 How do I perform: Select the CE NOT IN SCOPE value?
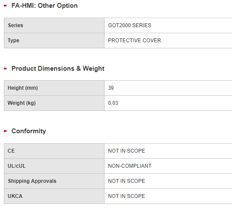coord(127,151)
